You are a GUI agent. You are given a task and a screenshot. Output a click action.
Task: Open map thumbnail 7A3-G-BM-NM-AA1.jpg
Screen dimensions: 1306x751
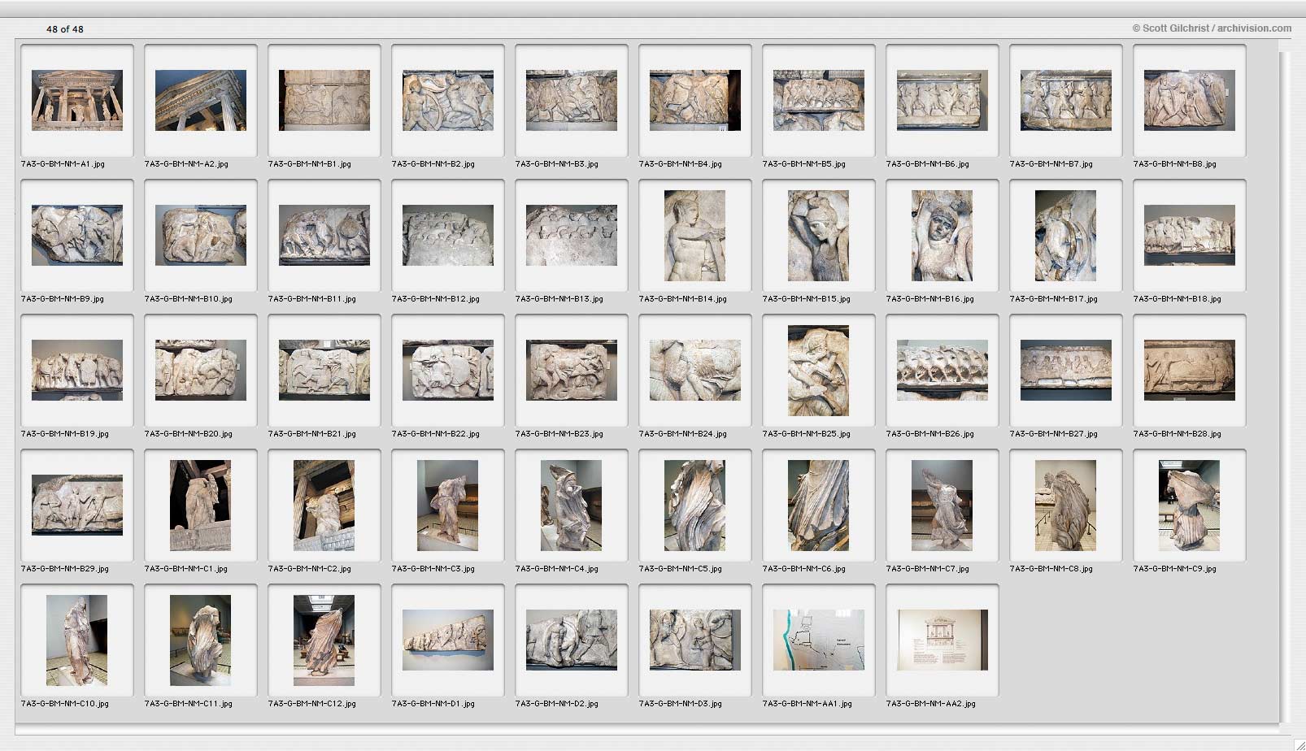(x=819, y=640)
